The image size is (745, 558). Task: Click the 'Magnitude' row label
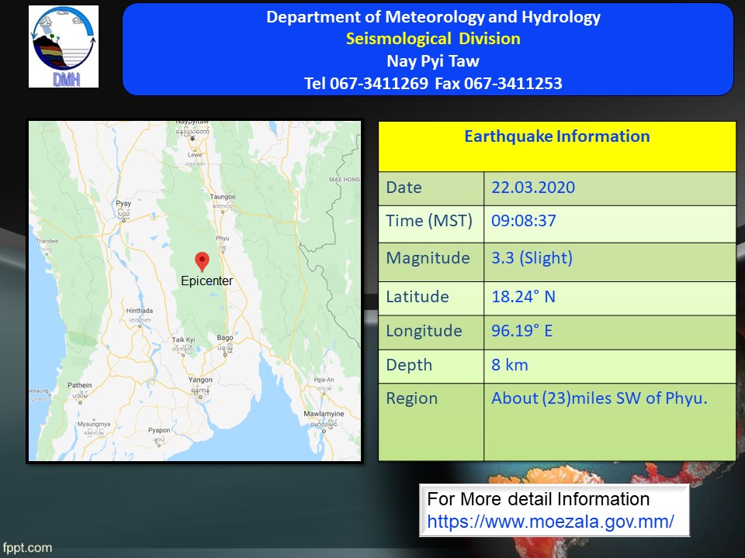(x=428, y=258)
